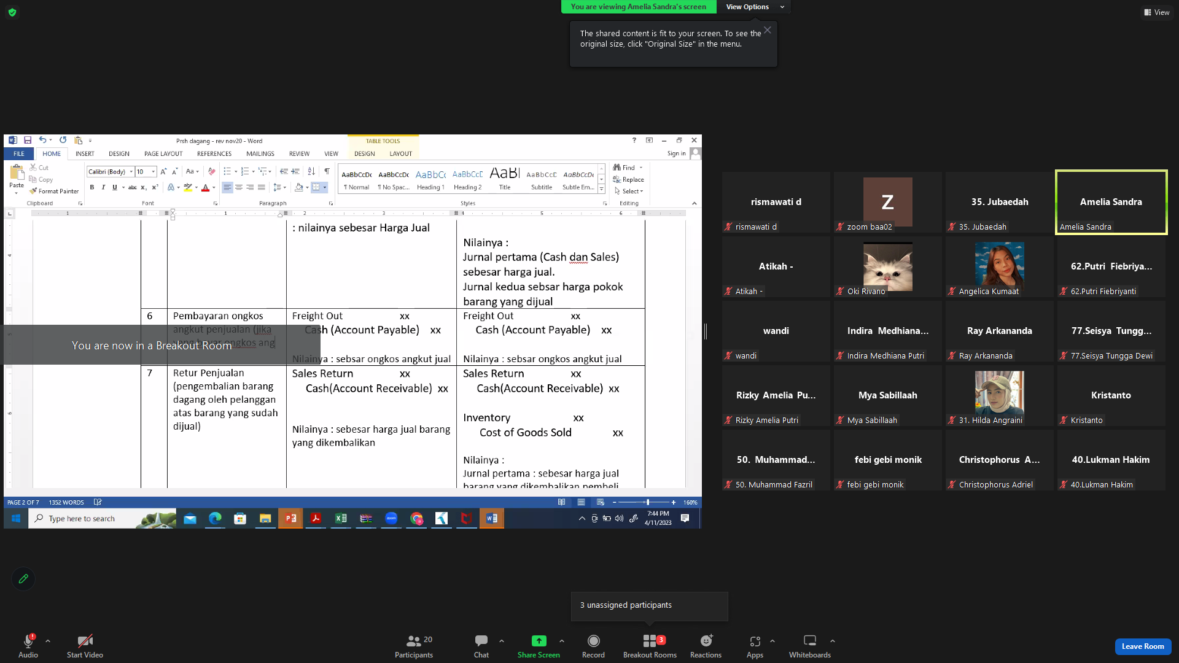Switch to the REFERENCES ribbon tab
This screenshot has width=1179, height=663.
[x=214, y=153]
